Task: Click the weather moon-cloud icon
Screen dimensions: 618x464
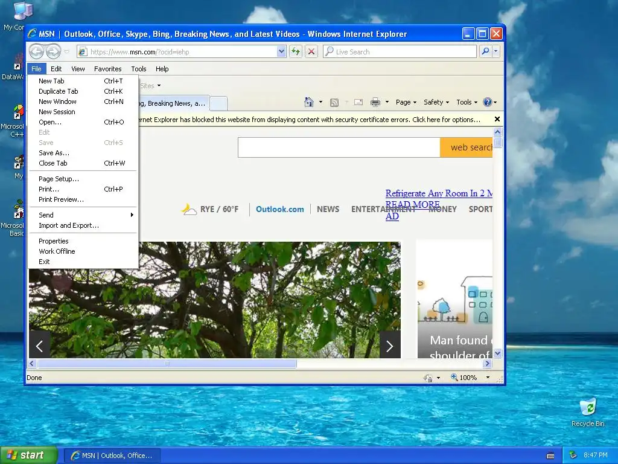Action: pos(189,209)
